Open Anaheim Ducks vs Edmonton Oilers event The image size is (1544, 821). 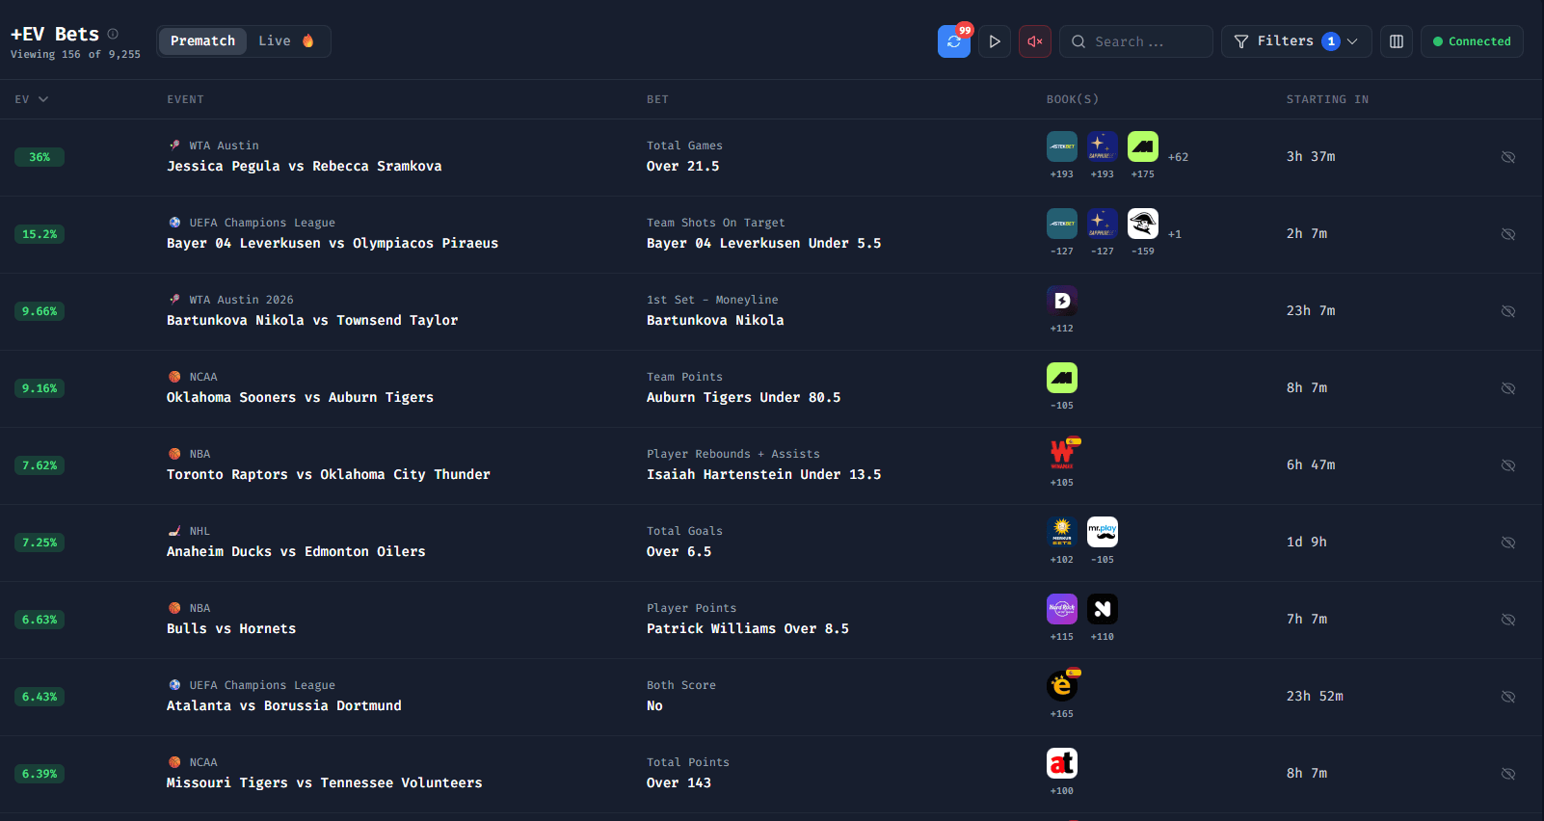point(296,551)
